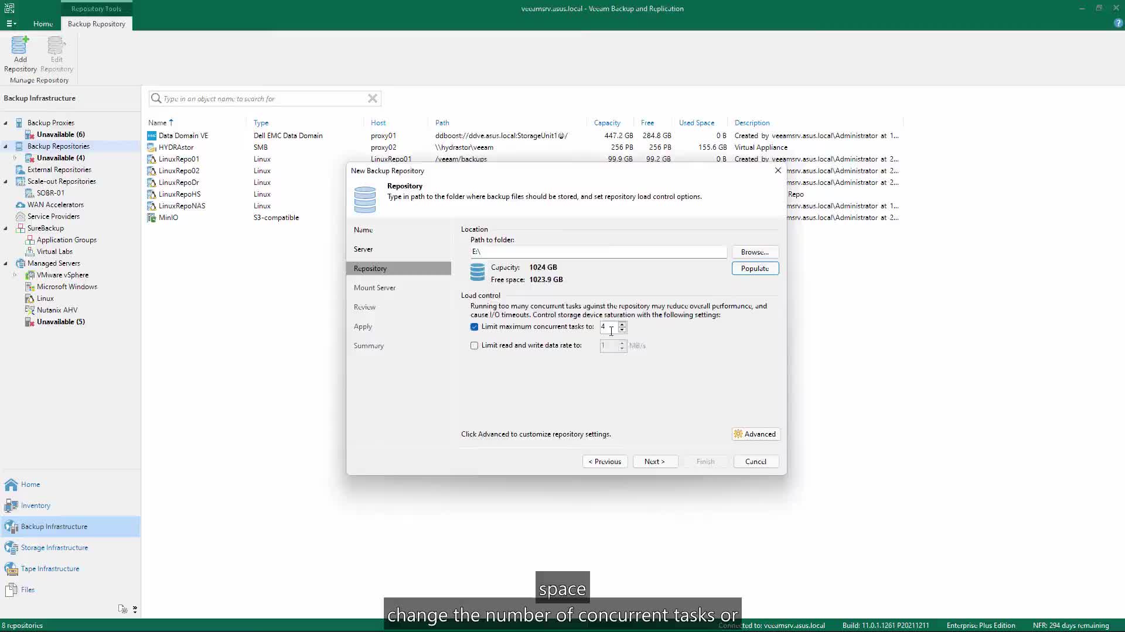1125x632 pixels.
Task: Uncheck Limit maximum concurrent tasks checkbox
Action: coord(474,327)
